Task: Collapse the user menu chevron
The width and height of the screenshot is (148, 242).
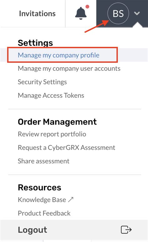Action: pyautogui.click(x=137, y=13)
